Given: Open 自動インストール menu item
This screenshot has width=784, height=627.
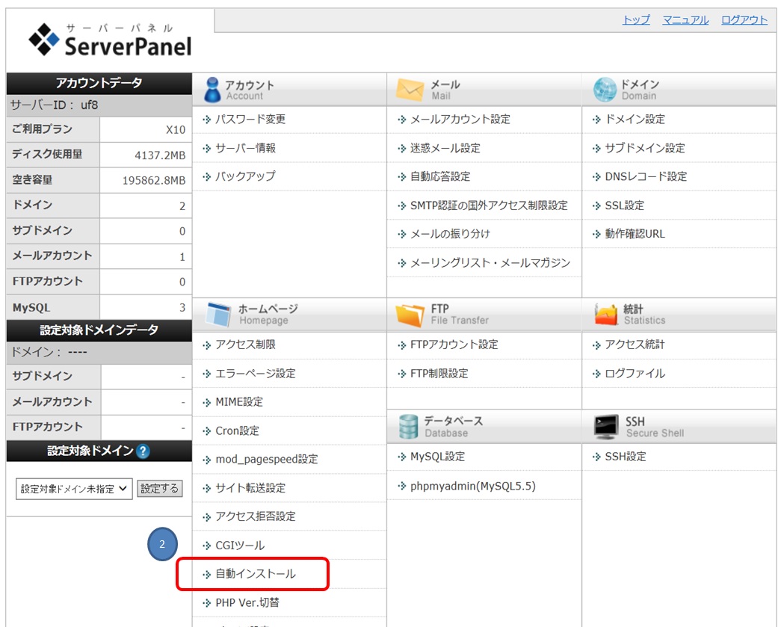Looking at the screenshot, I should pyautogui.click(x=256, y=574).
